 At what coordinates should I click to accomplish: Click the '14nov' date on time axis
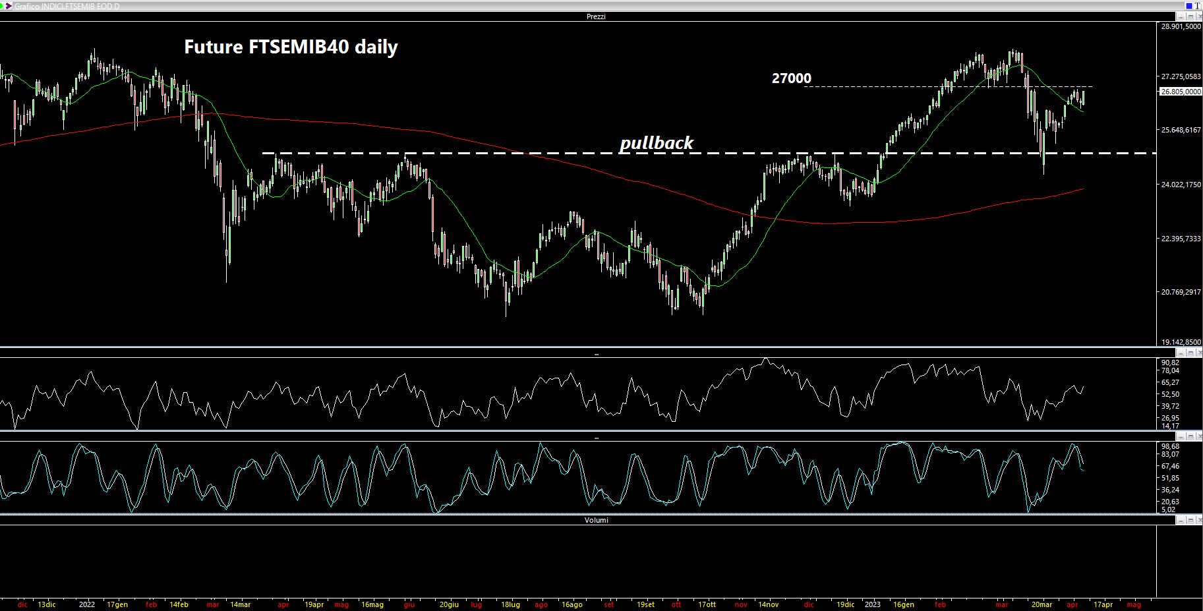(x=769, y=604)
